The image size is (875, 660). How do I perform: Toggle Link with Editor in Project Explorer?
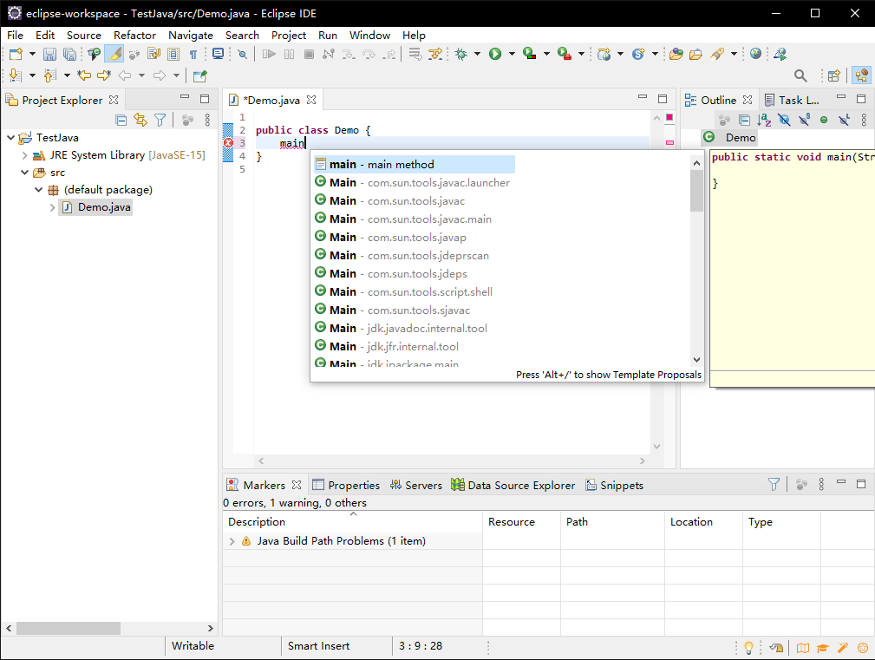click(x=140, y=120)
